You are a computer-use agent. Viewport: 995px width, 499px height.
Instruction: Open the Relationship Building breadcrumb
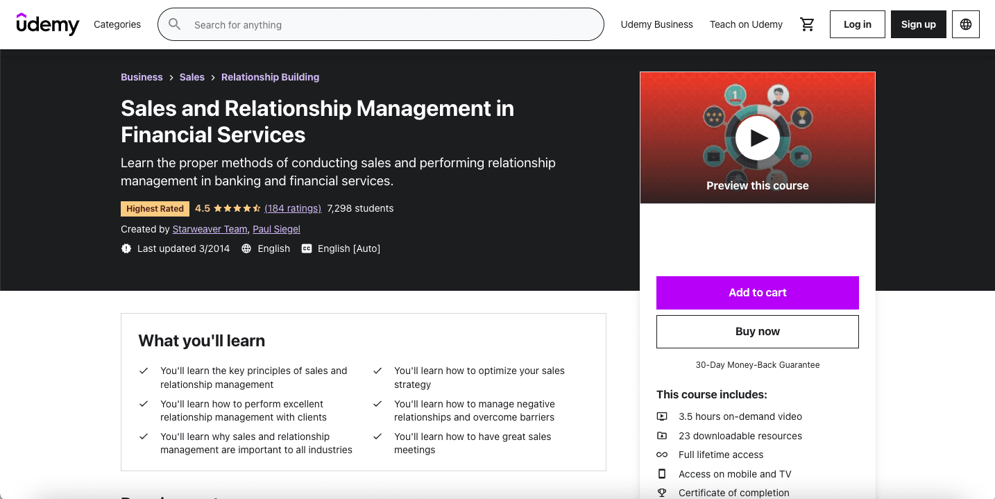pyautogui.click(x=270, y=77)
